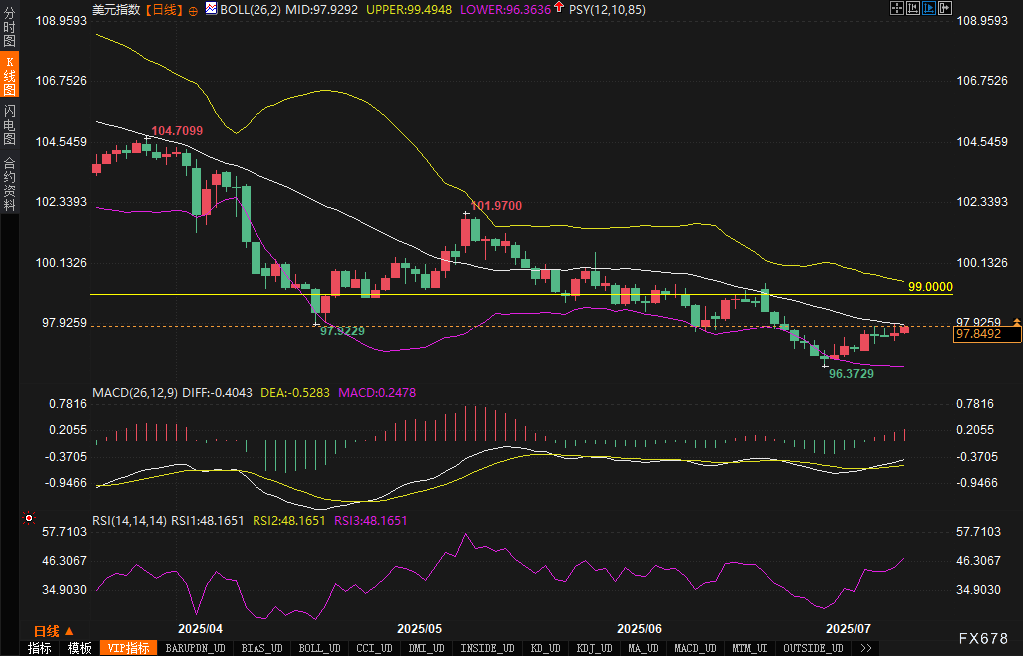Click the crosshair cursor icon at top right
Viewport: 1023px width, 656px height.
pos(897,8)
